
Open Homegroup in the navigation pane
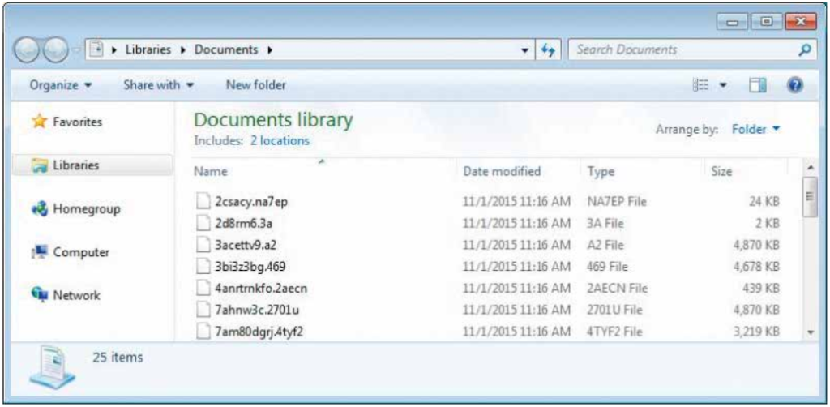coord(86,209)
